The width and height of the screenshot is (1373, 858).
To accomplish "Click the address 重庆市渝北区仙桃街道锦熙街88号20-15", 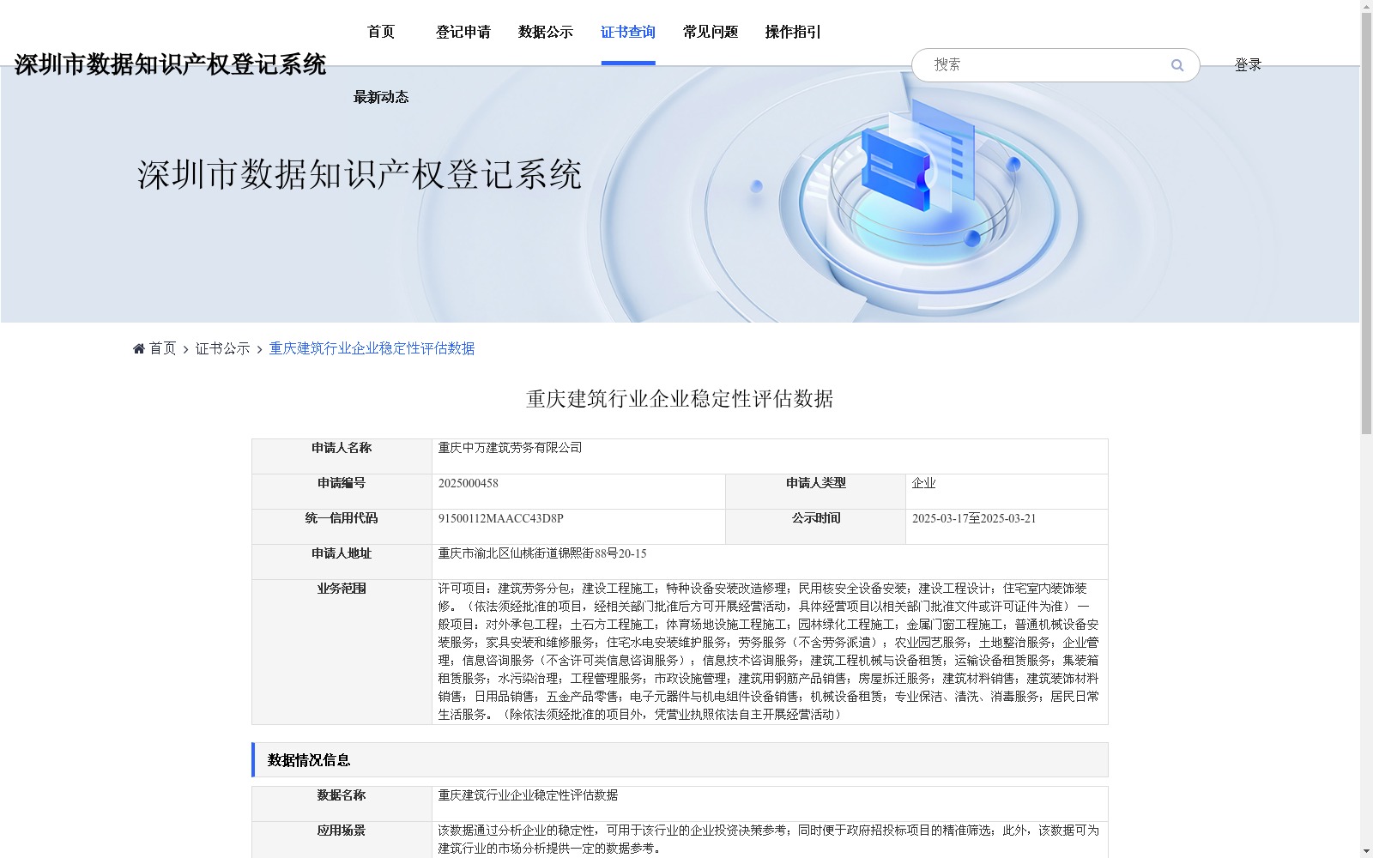I will [x=542, y=553].
